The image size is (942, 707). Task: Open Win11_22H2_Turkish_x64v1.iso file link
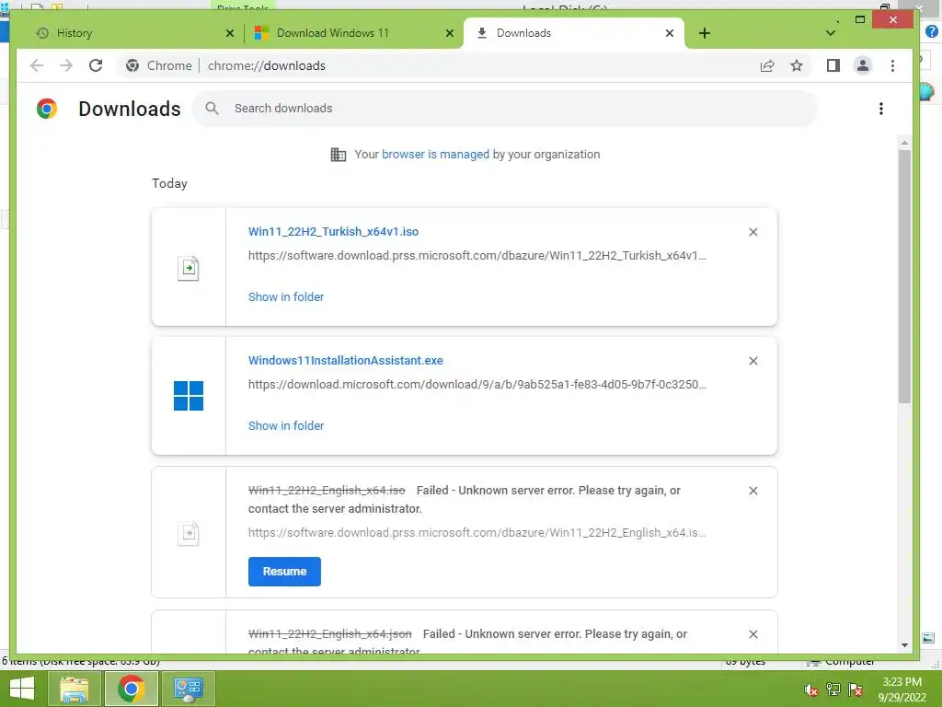coord(333,232)
